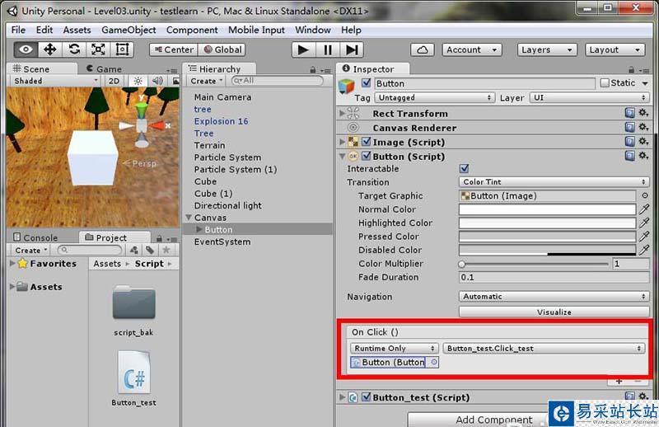659x427 pixels.
Task: Open the Window menu
Action: pyautogui.click(x=313, y=30)
